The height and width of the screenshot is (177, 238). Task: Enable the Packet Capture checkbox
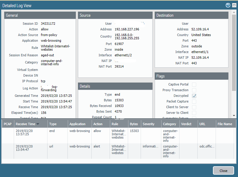click(x=194, y=102)
